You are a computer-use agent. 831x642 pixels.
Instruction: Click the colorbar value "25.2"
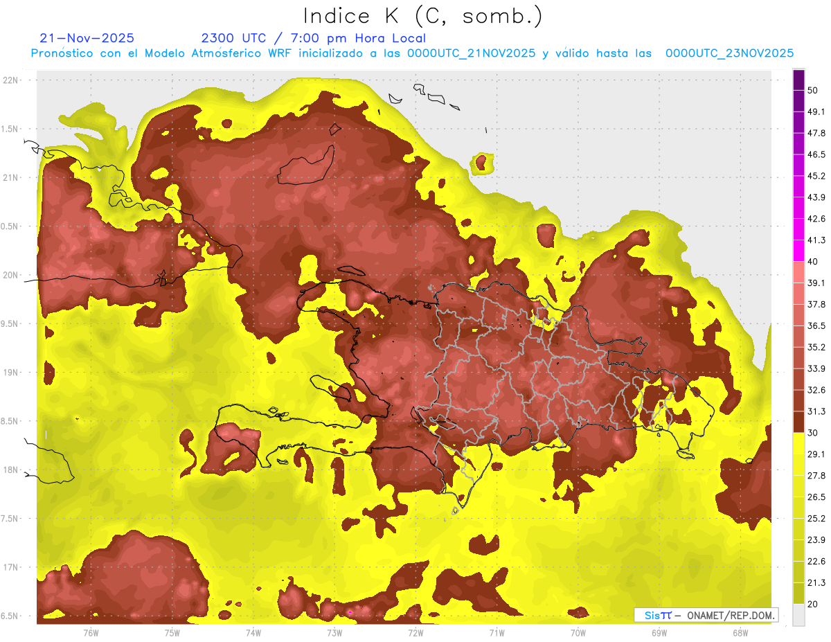click(x=816, y=518)
